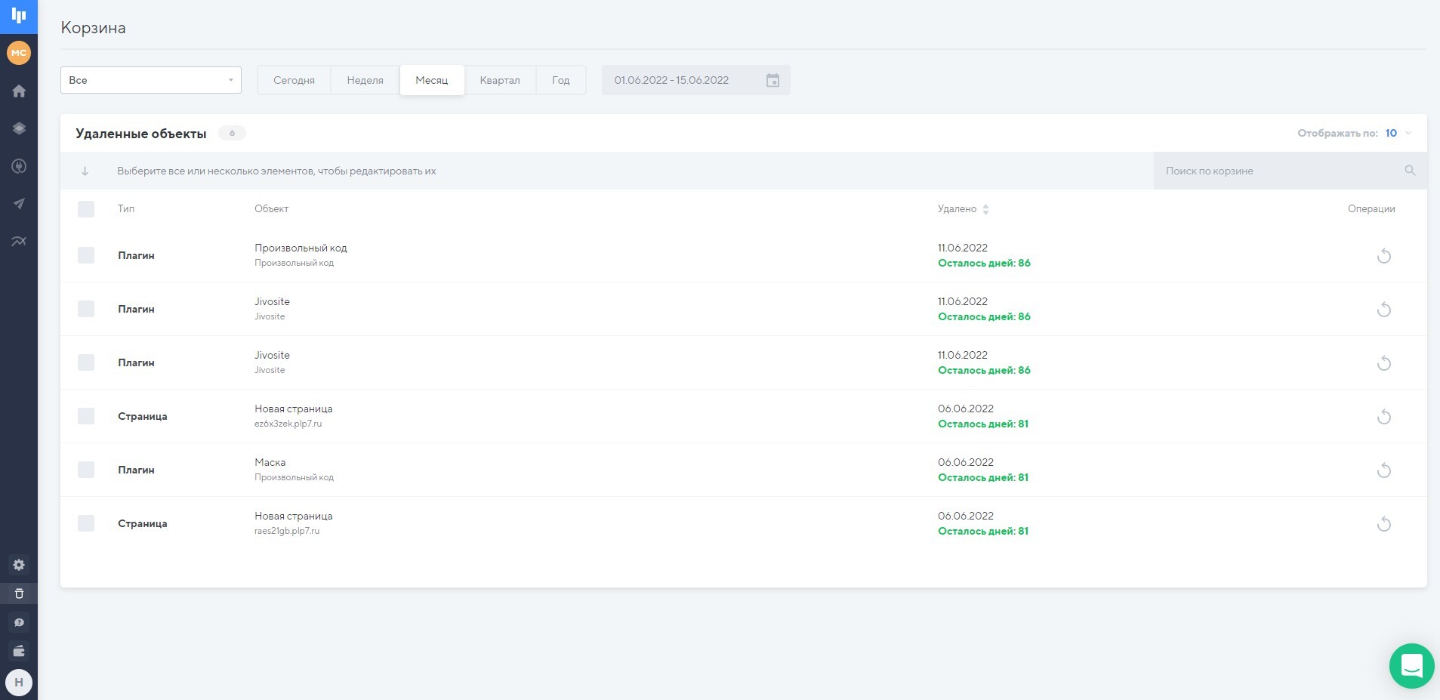1440x700 pixels.
Task: Open the Все type filter dropdown
Action: (x=150, y=80)
